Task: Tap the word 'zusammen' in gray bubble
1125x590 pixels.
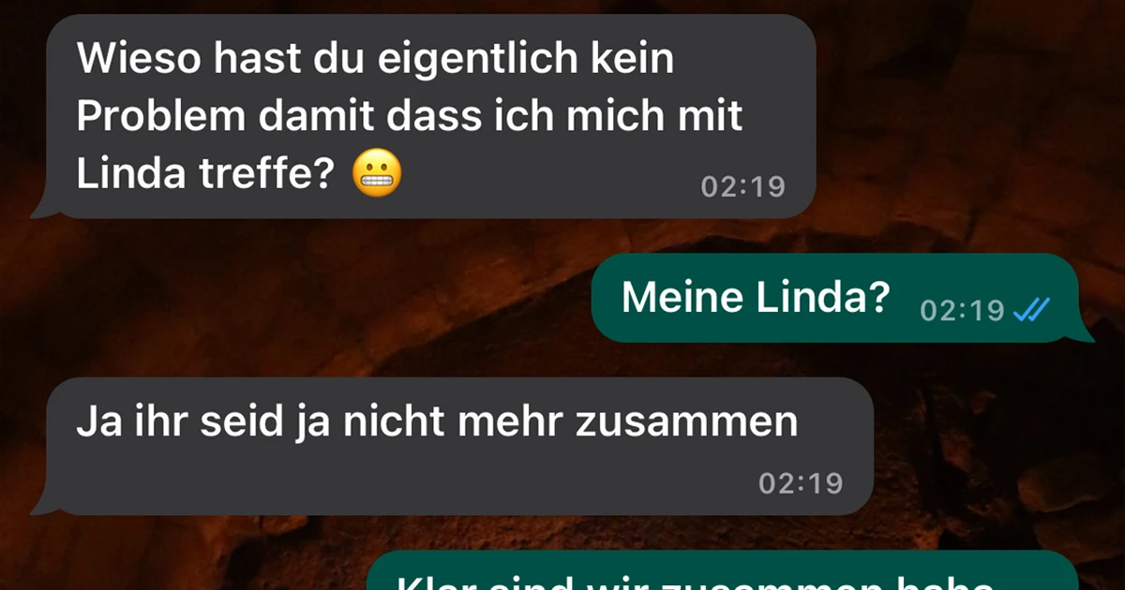Action: coord(685,423)
